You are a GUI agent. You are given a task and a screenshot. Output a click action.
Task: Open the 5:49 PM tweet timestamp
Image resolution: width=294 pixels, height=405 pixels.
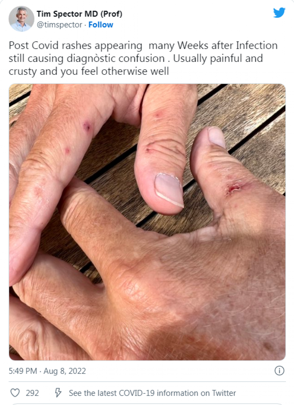pyautogui.click(x=23, y=371)
